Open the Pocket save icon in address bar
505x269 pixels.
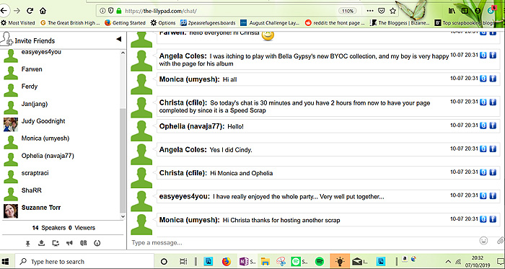tap(382, 11)
